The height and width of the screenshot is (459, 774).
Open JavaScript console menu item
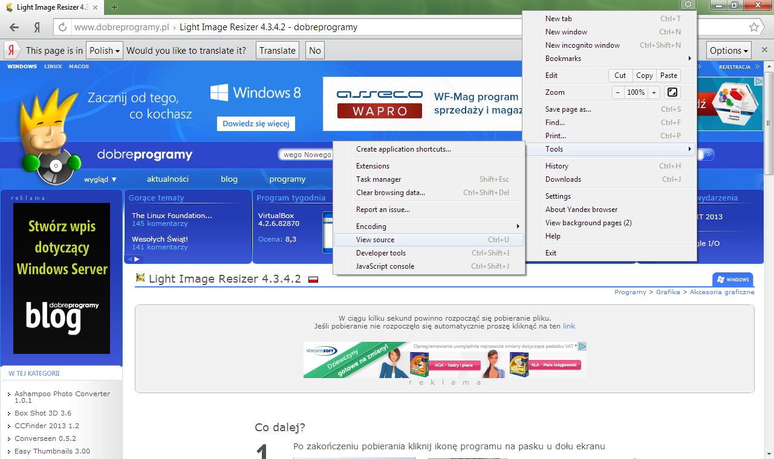[x=429, y=266]
